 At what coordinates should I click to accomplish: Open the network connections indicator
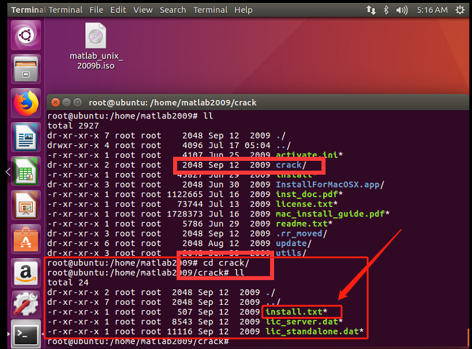click(371, 10)
